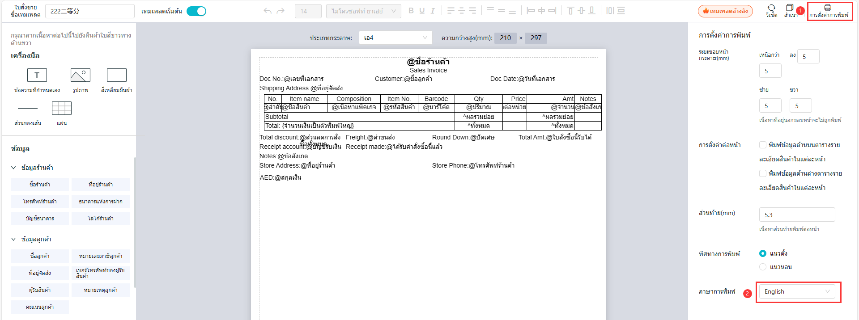This screenshot has width=859, height=320.
Task: Align text right in toolbar
Action: [472, 11]
